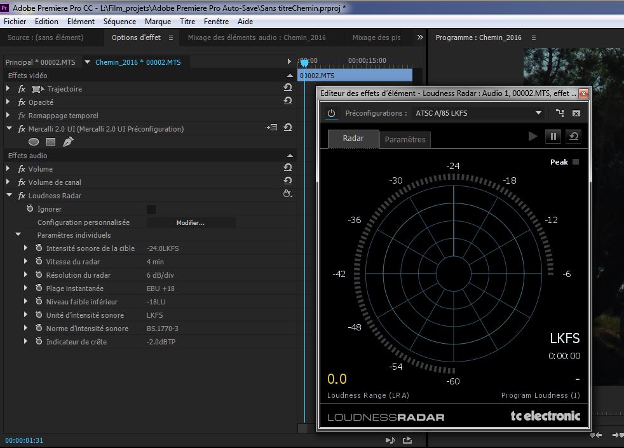Pause the Loudness Radar measurement

tap(553, 137)
